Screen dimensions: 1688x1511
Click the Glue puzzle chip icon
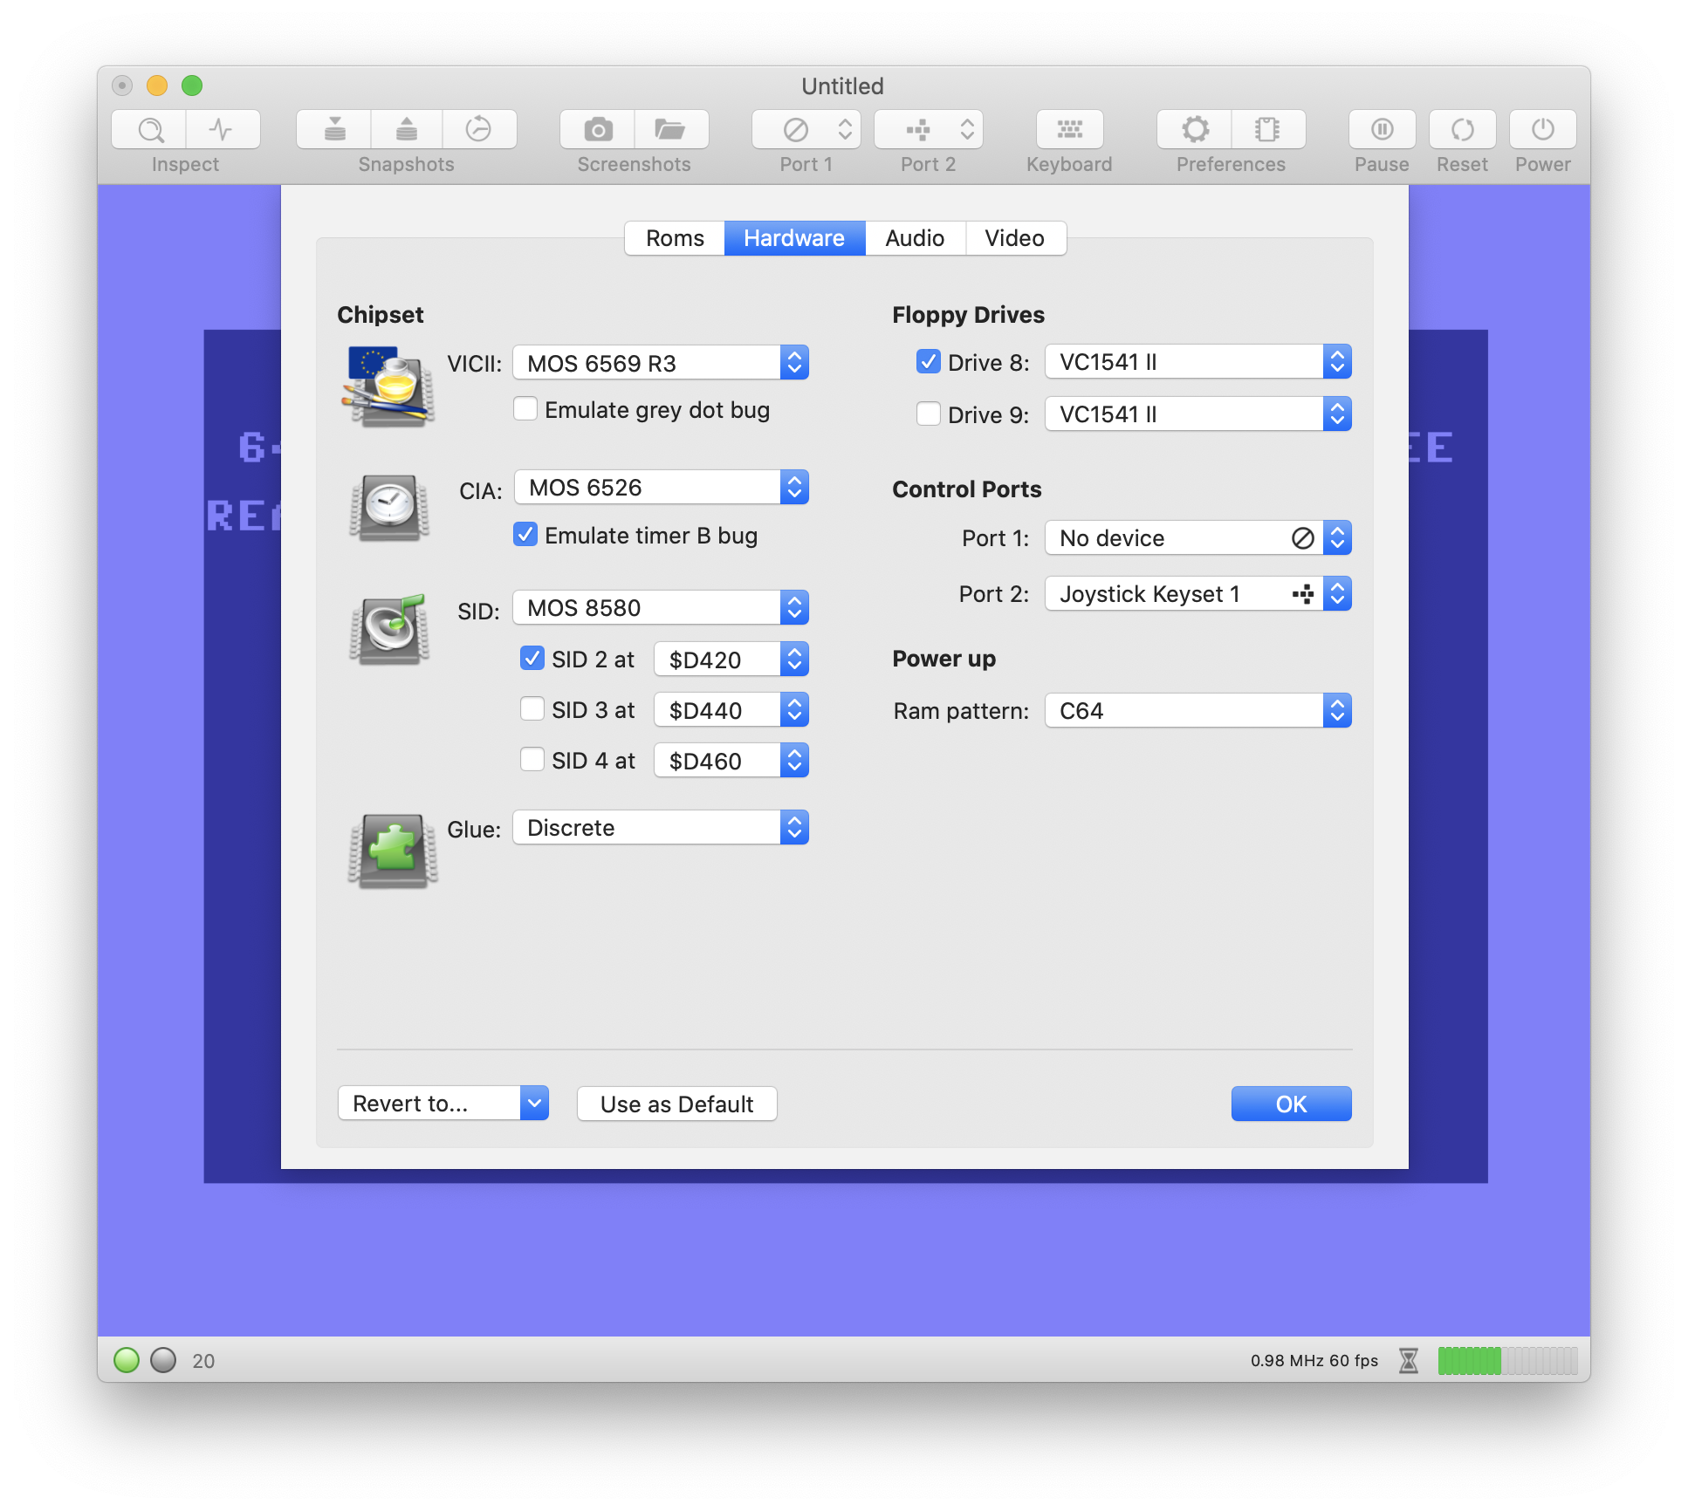[393, 851]
